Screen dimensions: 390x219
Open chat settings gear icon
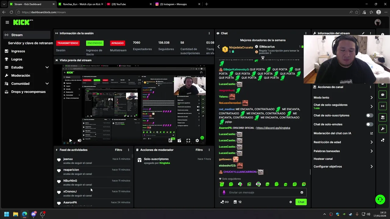(291, 202)
